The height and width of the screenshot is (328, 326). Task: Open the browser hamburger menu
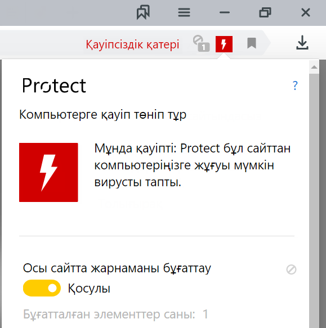pos(184,12)
